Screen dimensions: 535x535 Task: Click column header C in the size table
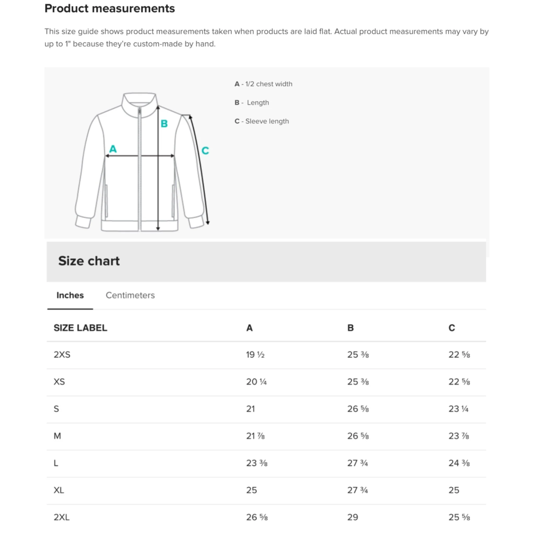[452, 328]
